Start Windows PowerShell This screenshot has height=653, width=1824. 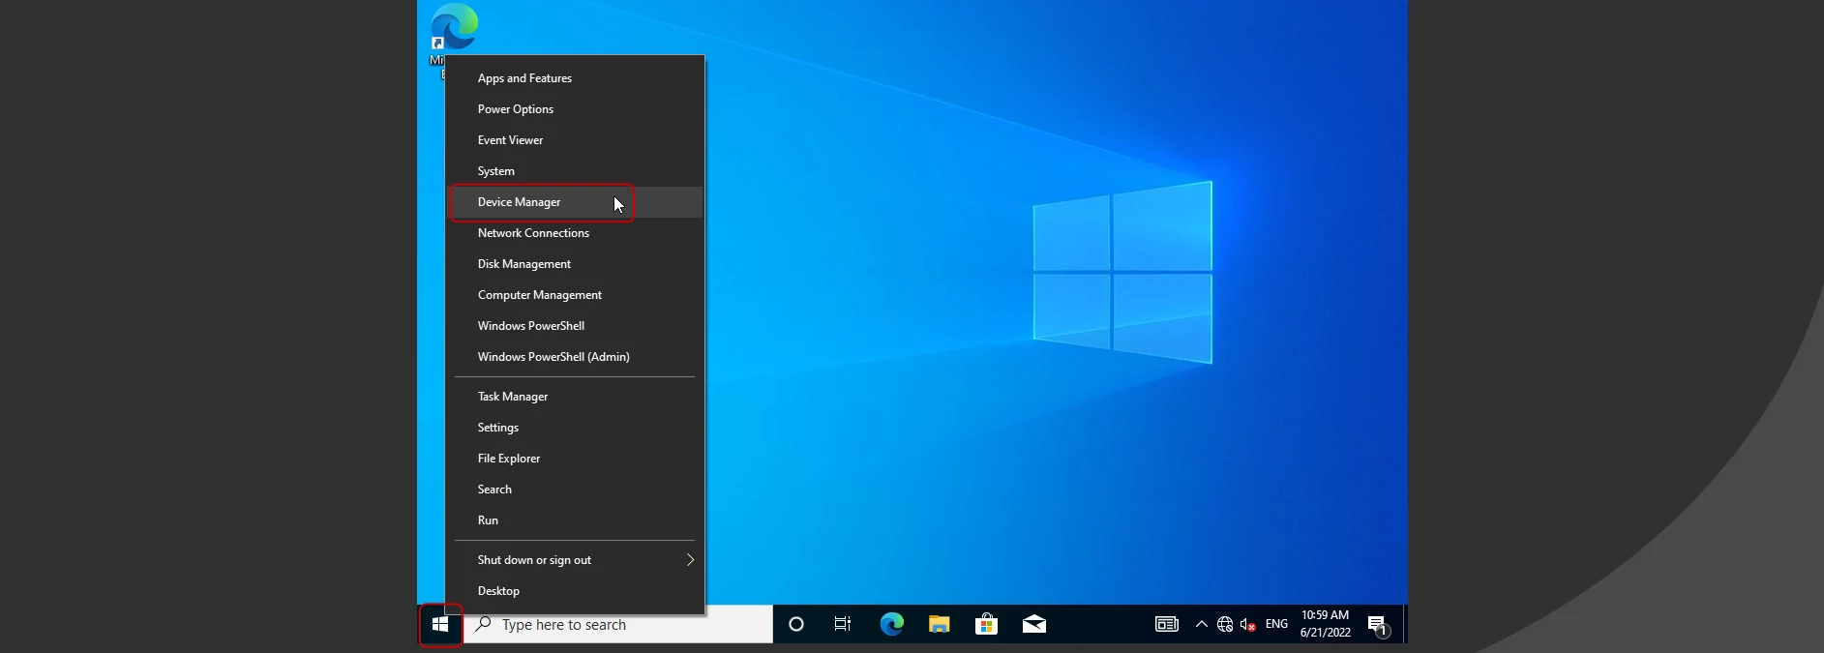click(x=575, y=326)
